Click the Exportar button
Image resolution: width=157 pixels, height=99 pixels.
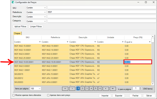point(119,96)
